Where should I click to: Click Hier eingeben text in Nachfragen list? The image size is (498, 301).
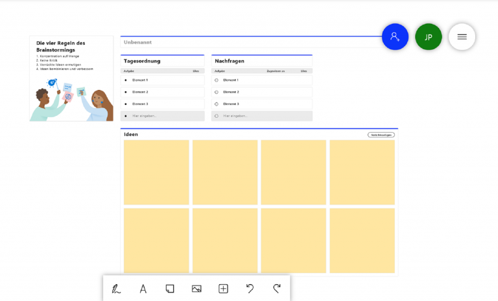pyautogui.click(x=235, y=116)
